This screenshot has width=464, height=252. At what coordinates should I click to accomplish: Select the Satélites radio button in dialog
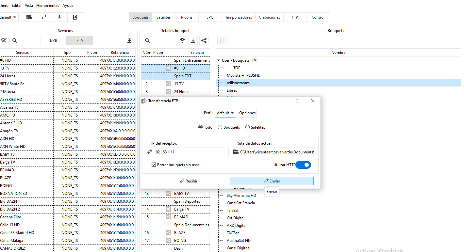tap(247, 127)
